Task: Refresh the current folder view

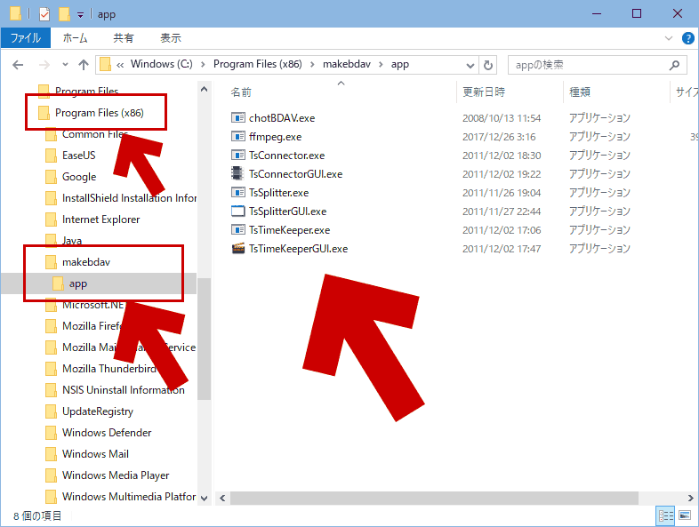Action: [488, 65]
